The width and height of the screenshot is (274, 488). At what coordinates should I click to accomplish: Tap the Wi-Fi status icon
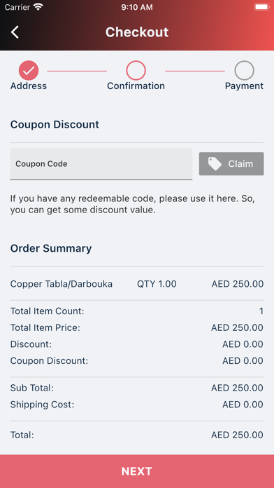(x=38, y=7)
